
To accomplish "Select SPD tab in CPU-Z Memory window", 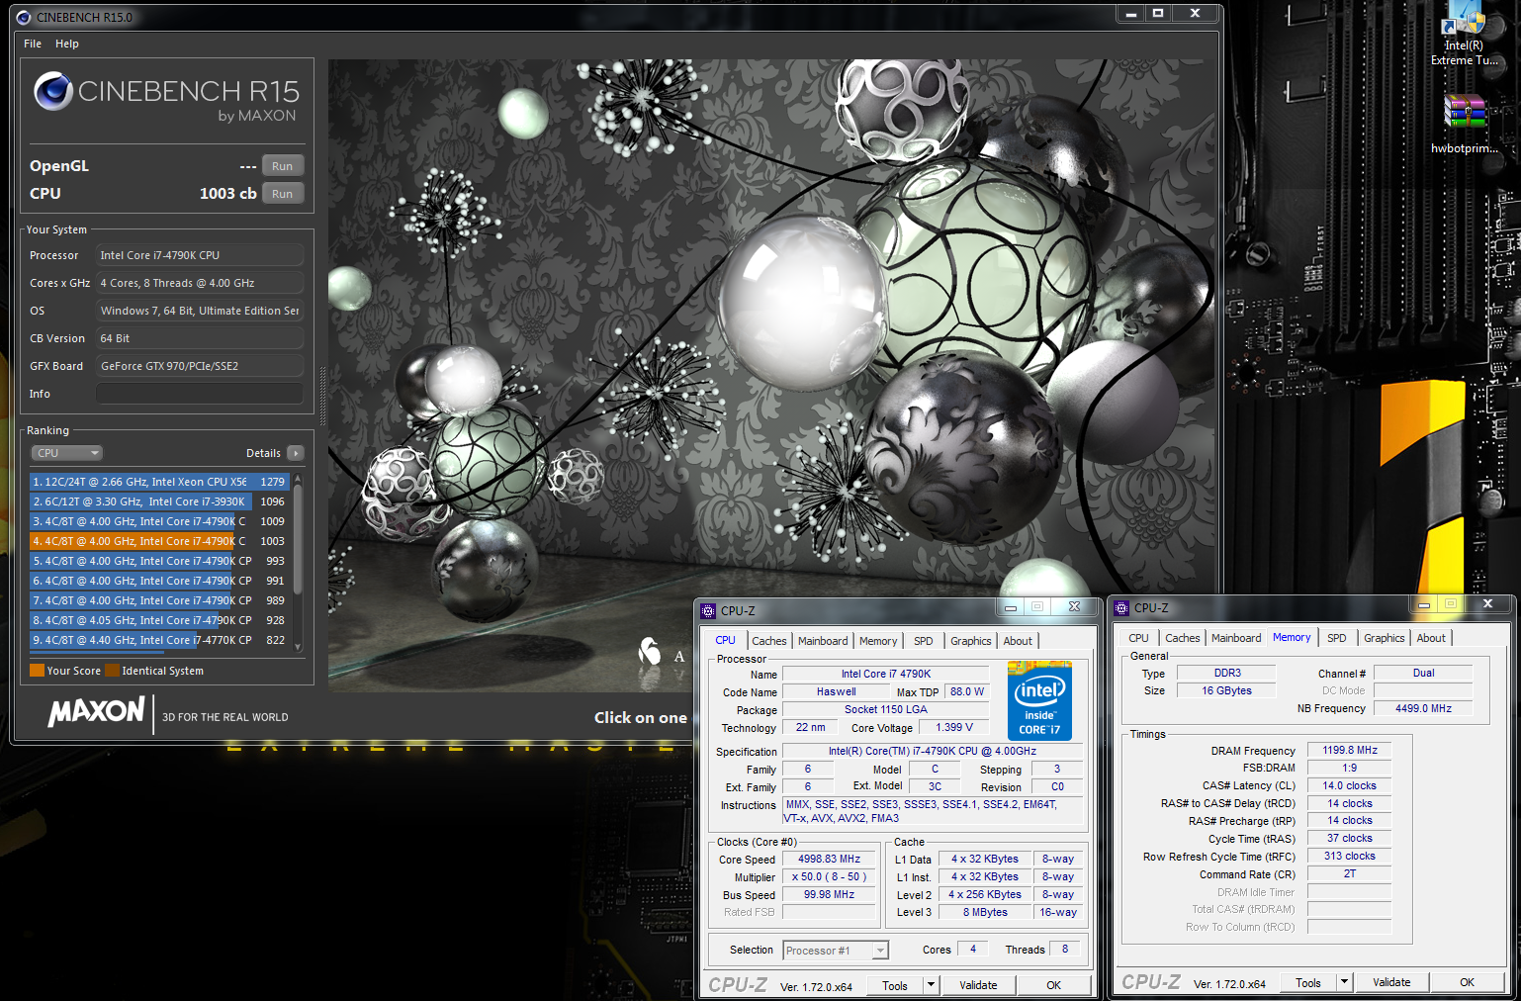I will click(x=1337, y=638).
